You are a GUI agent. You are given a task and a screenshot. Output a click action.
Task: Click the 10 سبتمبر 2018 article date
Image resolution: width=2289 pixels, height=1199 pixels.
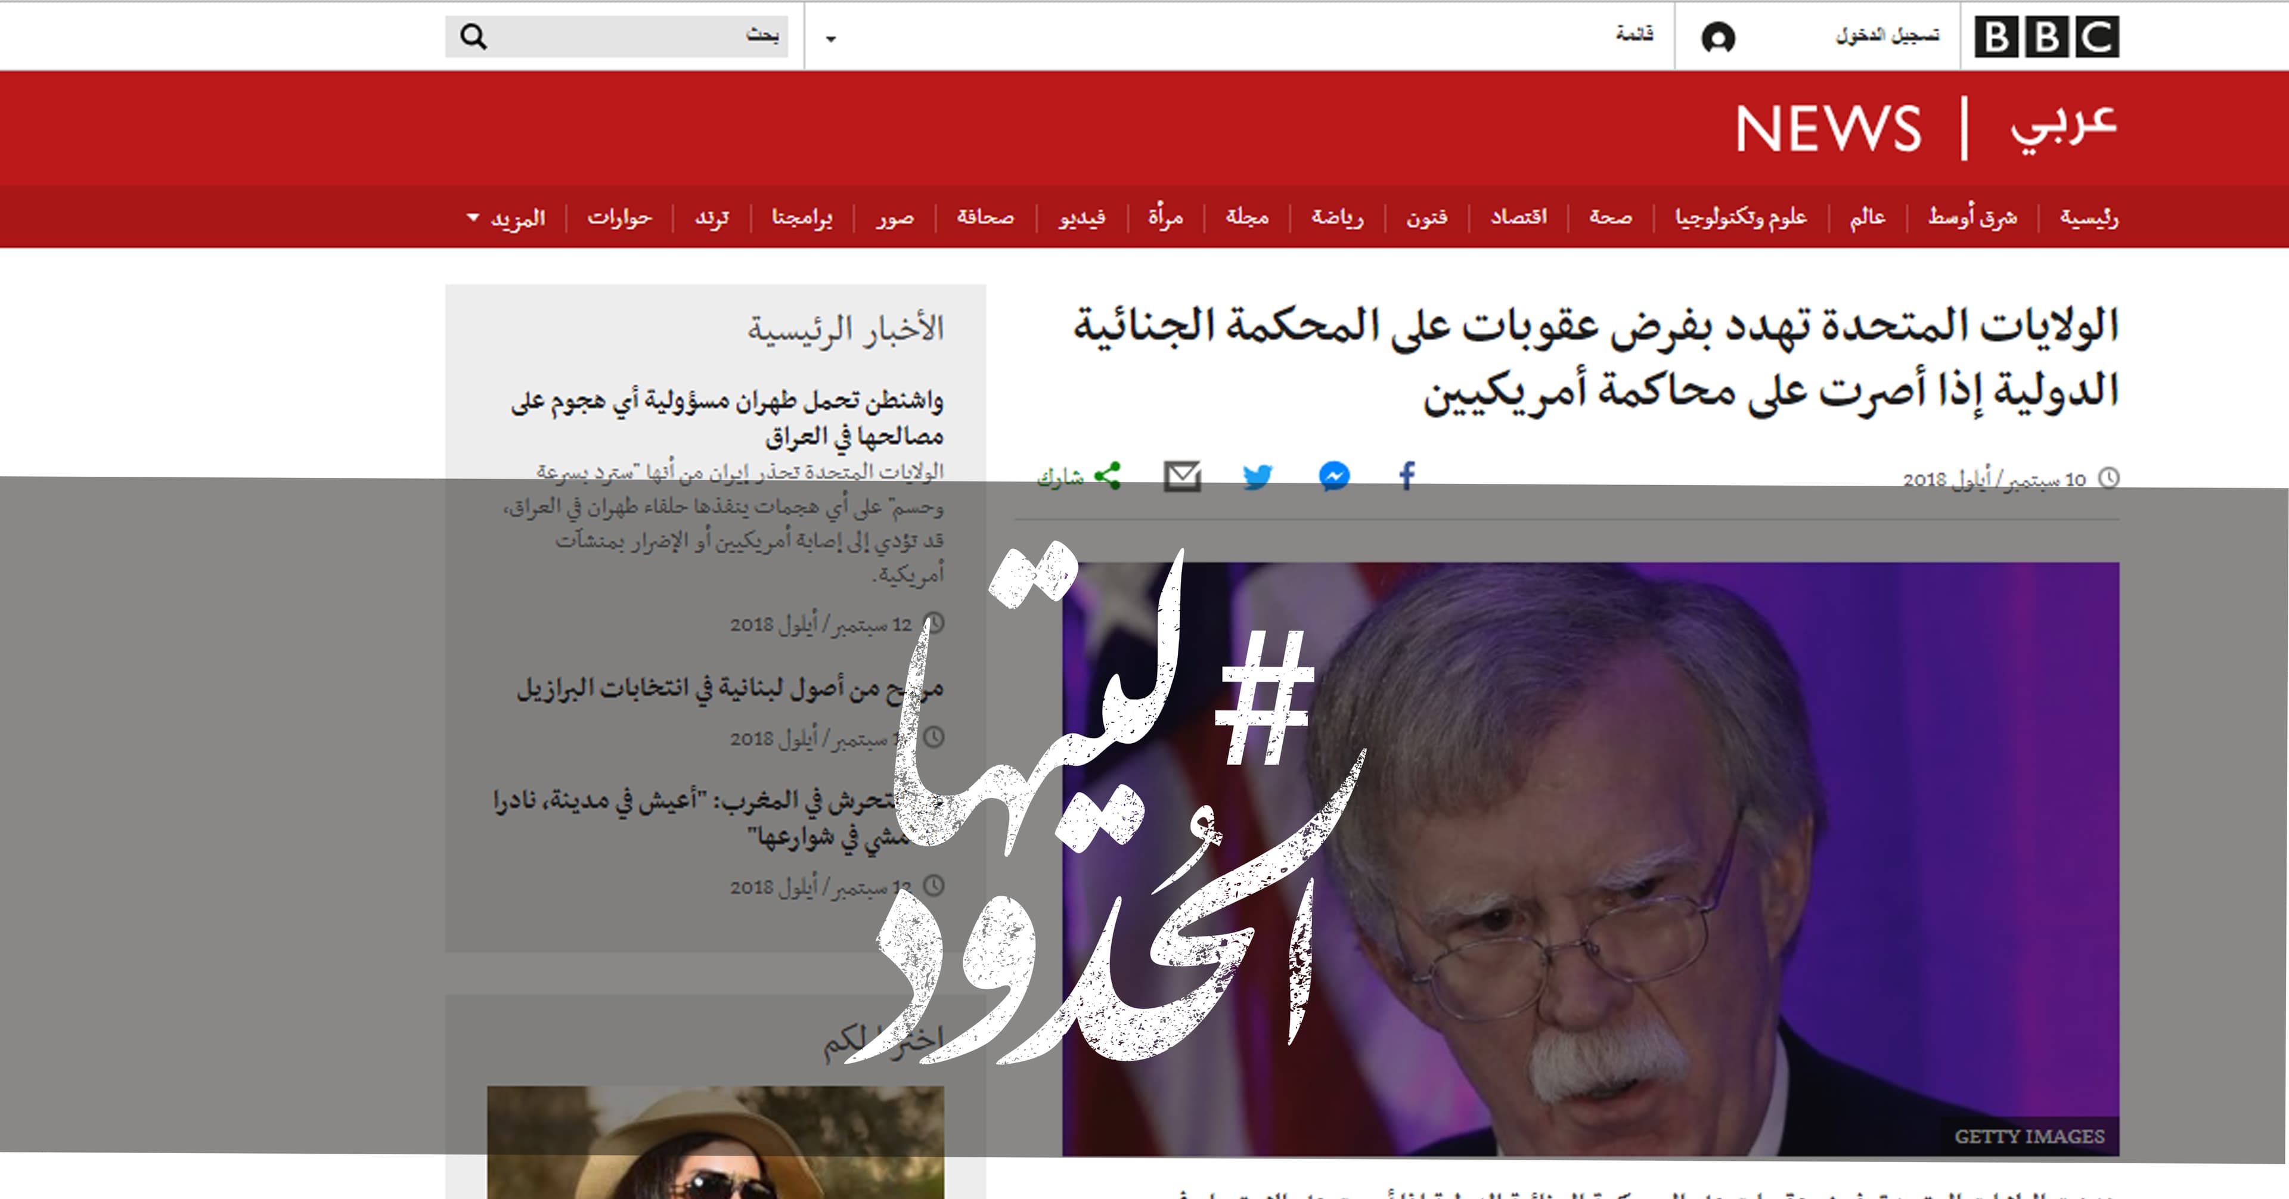point(1994,480)
